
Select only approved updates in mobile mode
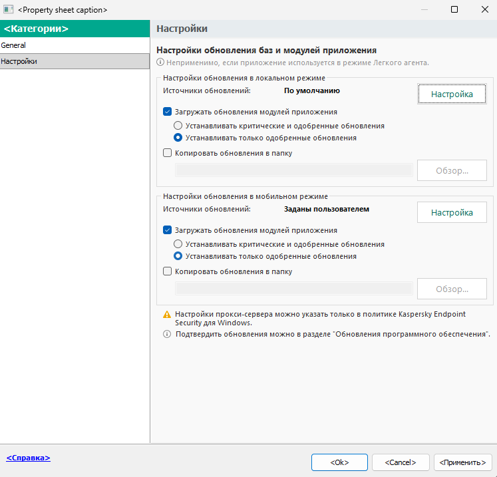click(178, 256)
